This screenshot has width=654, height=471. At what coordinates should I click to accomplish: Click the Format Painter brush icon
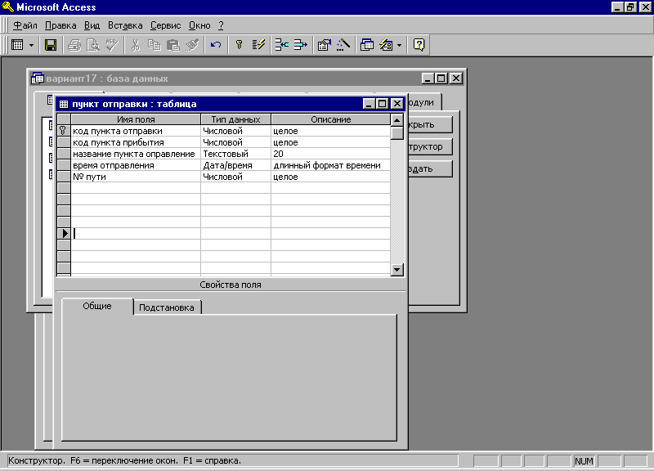[192, 45]
